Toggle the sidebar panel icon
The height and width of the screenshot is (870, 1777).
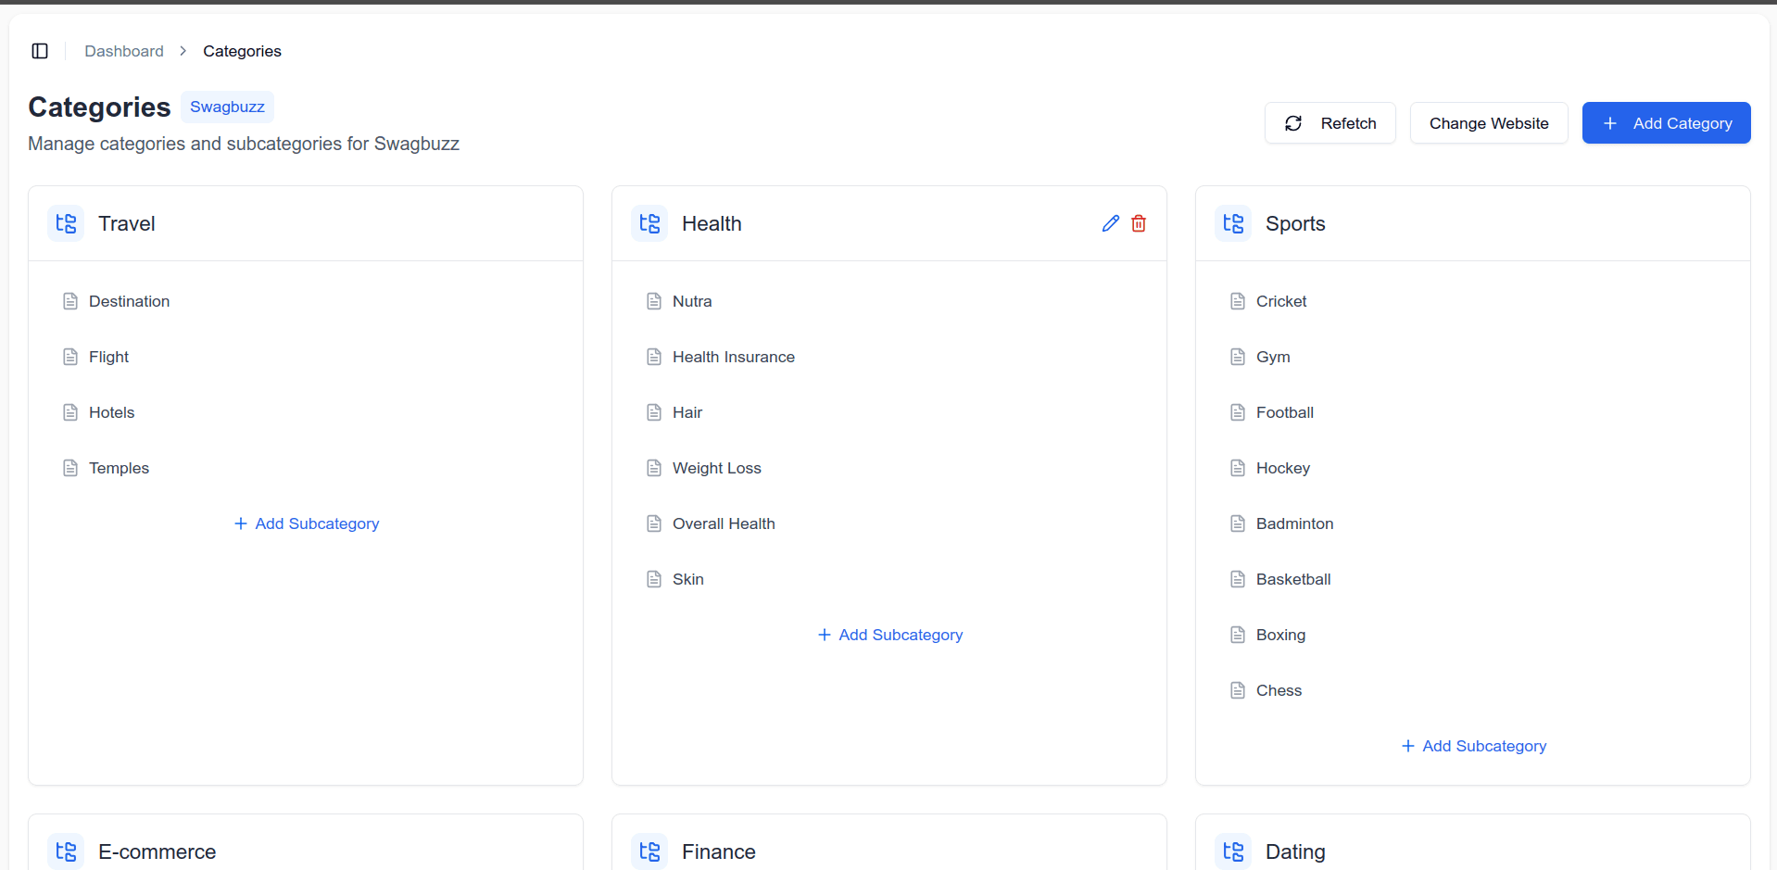pos(40,51)
